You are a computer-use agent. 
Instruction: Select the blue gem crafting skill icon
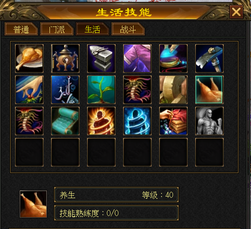tap(173, 58)
